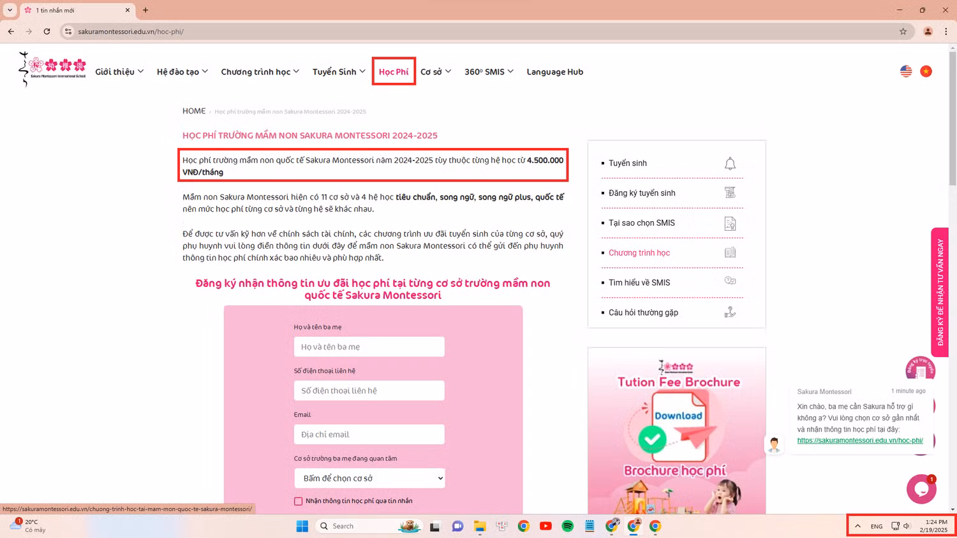This screenshot has width=957, height=538.
Task: Click the Windows taskbar Search box
Action: 369,526
